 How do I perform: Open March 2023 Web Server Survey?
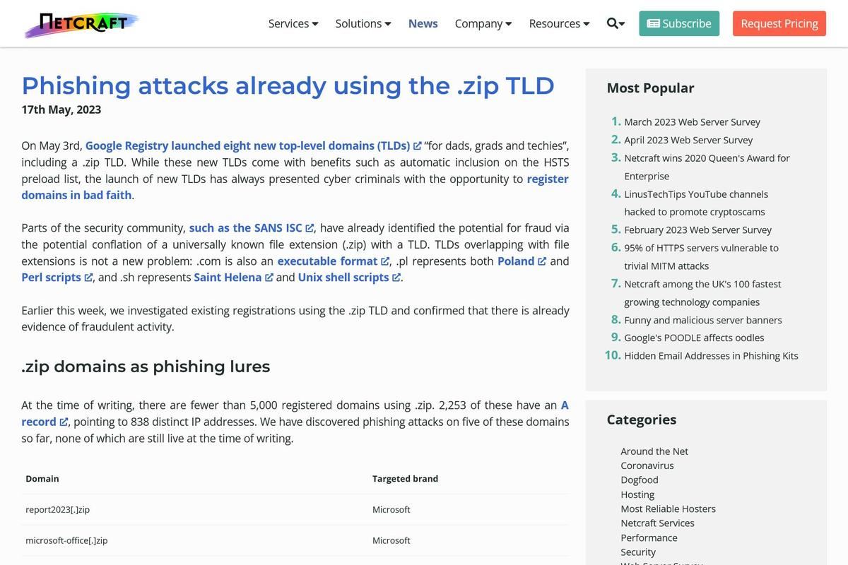pyautogui.click(x=692, y=121)
